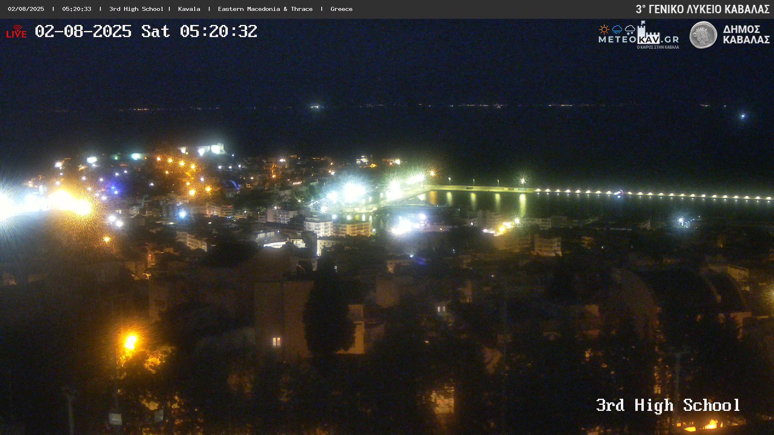Click the Ο ΚΑΙΡΟΣ ΣΤΗΝ ΚΑΒΑΛΑ tagline
Screen dimensions: 774x435
click(x=657, y=47)
